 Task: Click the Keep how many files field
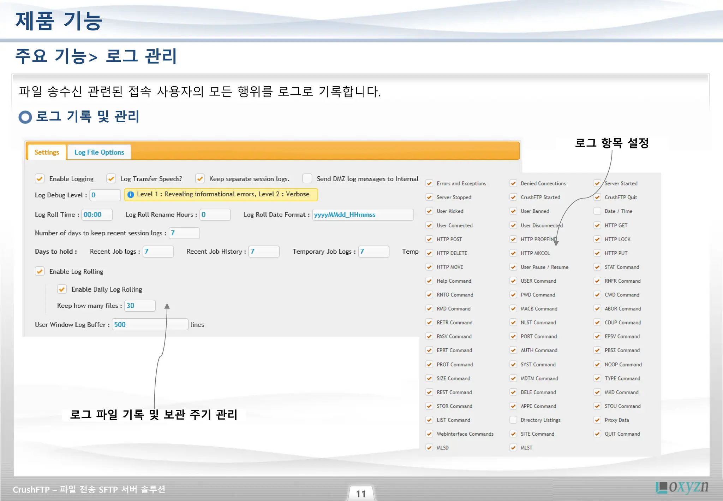(140, 306)
